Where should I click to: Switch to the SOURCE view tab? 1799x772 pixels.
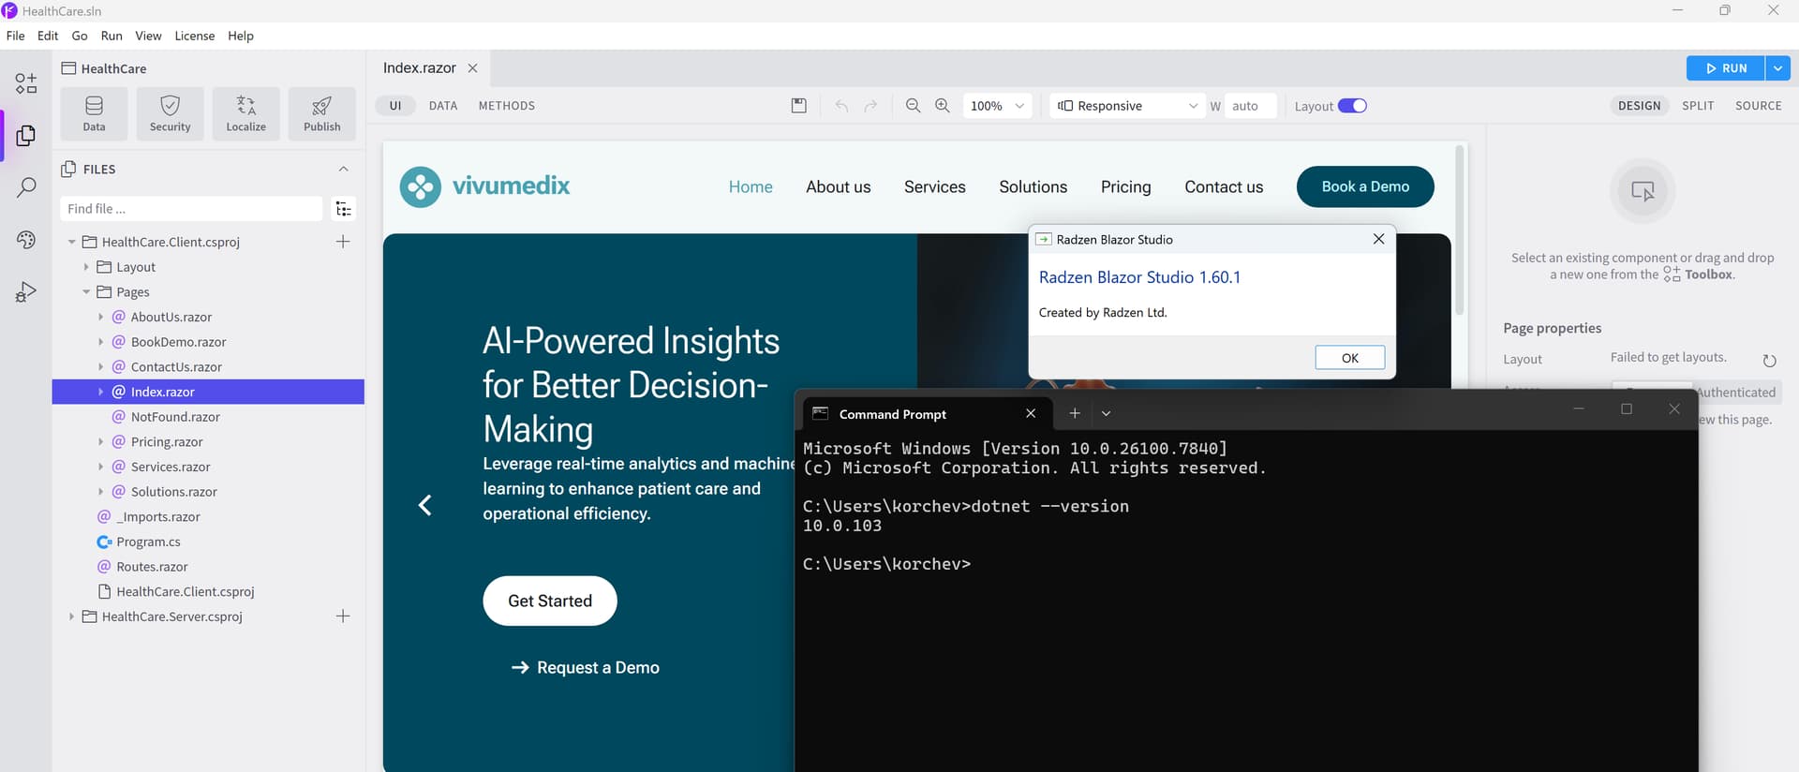1758,106
